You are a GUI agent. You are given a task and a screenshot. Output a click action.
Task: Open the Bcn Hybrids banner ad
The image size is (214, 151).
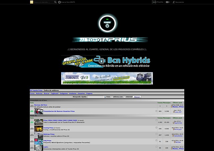click(106, 61)
